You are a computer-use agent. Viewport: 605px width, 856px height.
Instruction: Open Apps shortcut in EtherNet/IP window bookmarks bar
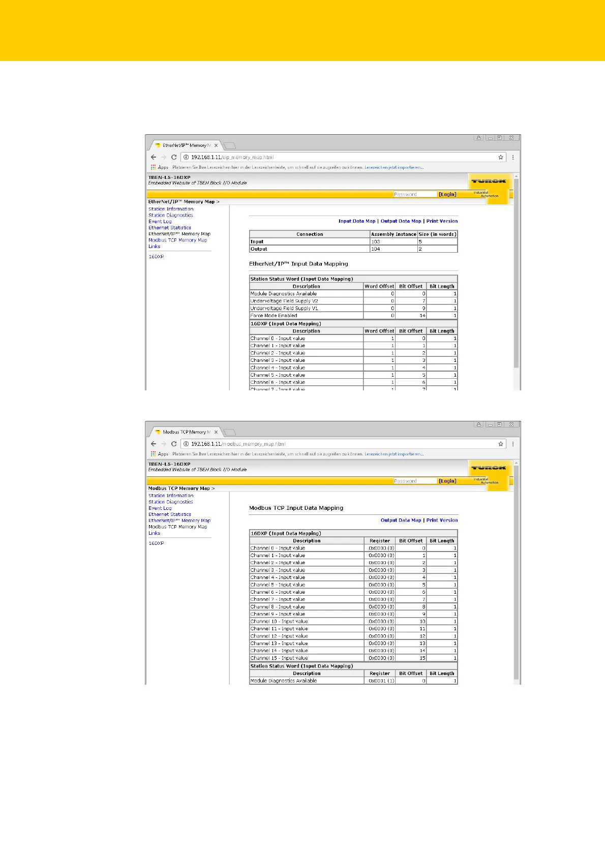click(159, 167)
